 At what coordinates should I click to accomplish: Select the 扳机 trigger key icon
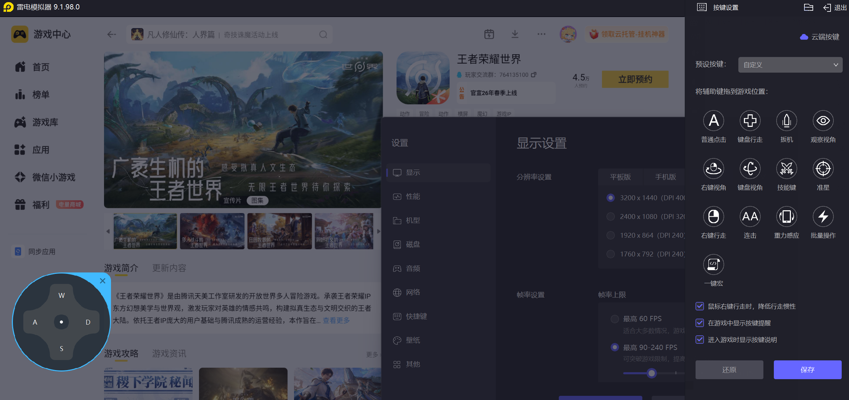tap(786, 121)
